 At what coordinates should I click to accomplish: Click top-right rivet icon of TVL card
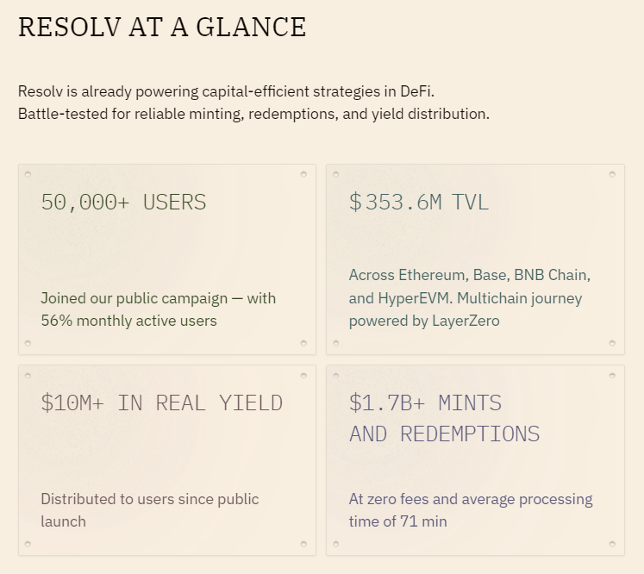[x=612, y=174]
